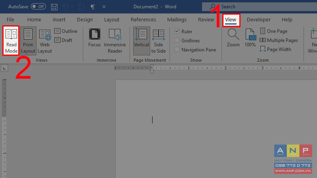Click the vertical ruler

point(4,128)
